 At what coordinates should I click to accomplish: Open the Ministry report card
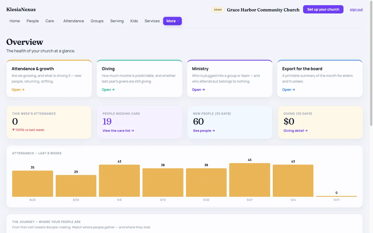click(x=230, y=79)
